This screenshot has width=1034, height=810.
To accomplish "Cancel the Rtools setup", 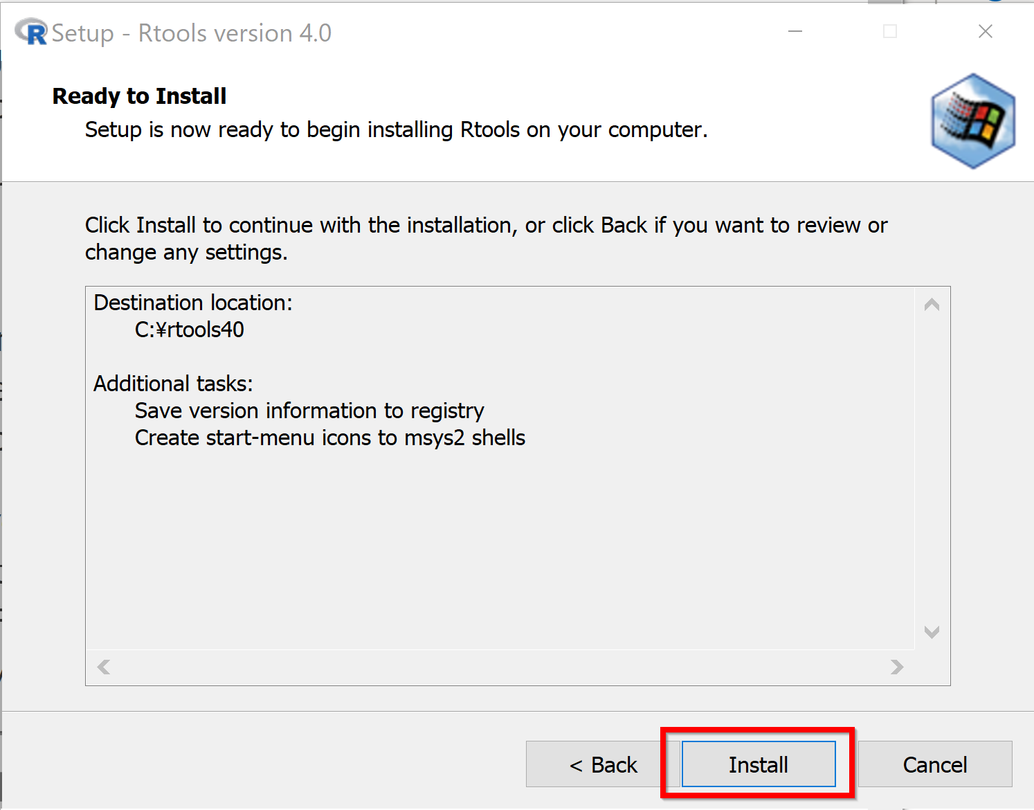I will point(934,764).
